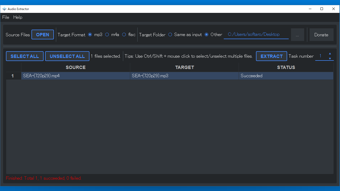Click UNSELECT ALL button

[67, 56]
